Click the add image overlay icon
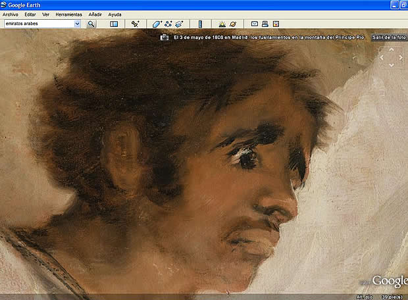Viewport: 408px width, 300px height. pos(178,24)
